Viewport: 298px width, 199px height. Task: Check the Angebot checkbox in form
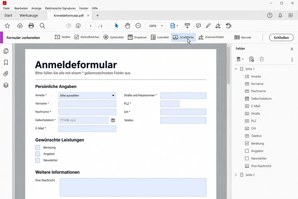[38, 154]
